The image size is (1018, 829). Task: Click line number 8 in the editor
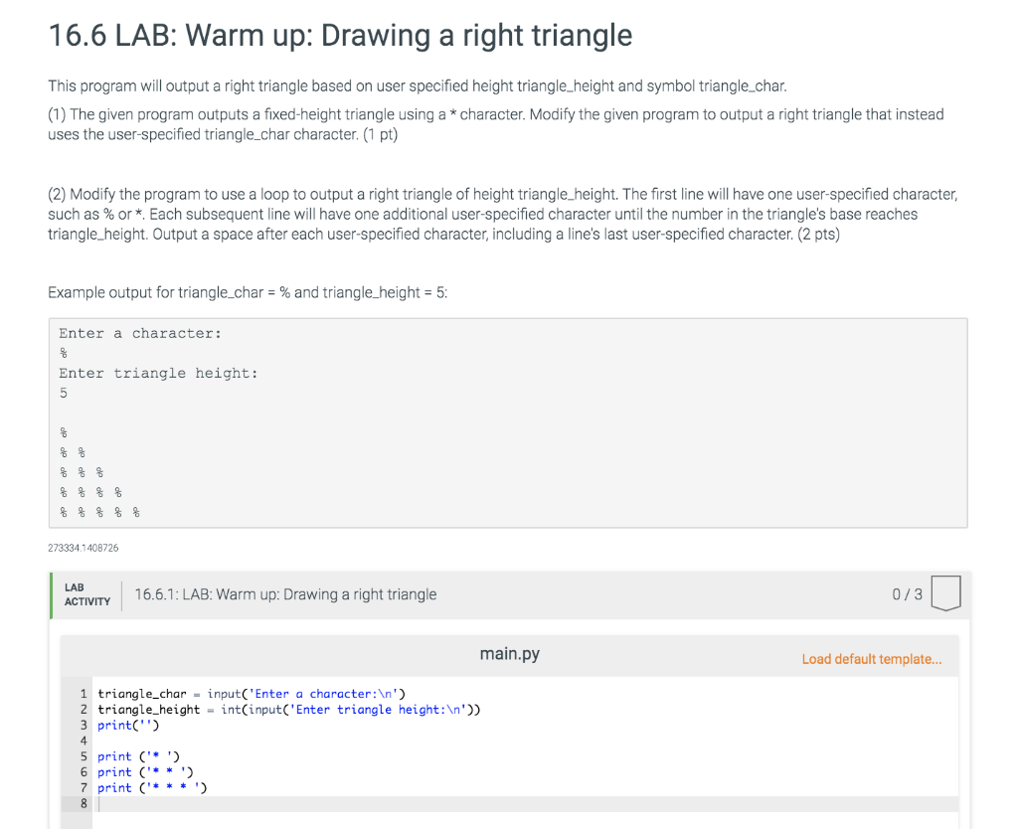(x=84, y=803)
